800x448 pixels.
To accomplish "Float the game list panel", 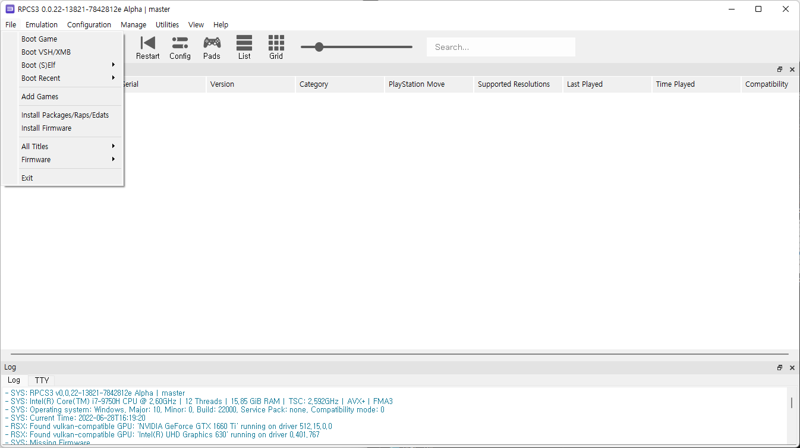I will pos(780,70).
